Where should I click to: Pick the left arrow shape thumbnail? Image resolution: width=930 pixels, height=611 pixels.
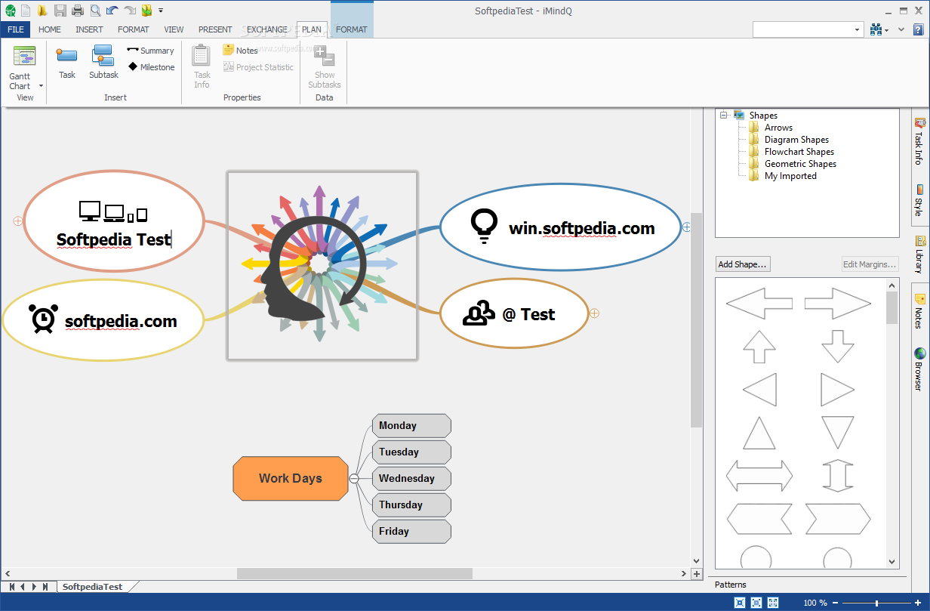pyautogui.click(x=759, y=304)
